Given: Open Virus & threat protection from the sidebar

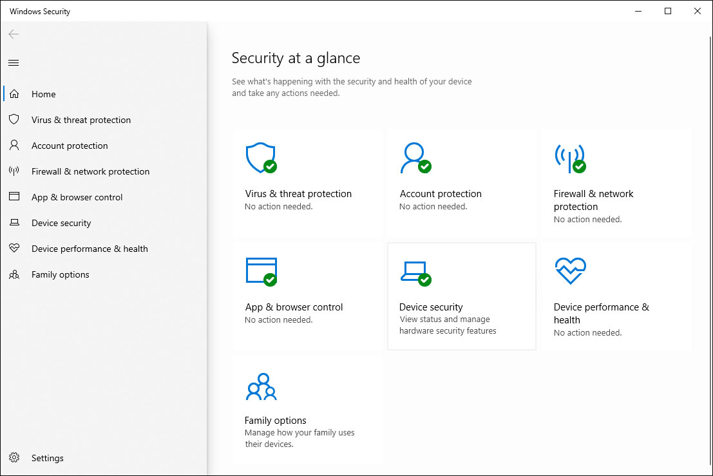Looking at the screenshot, I should [81, 120].
